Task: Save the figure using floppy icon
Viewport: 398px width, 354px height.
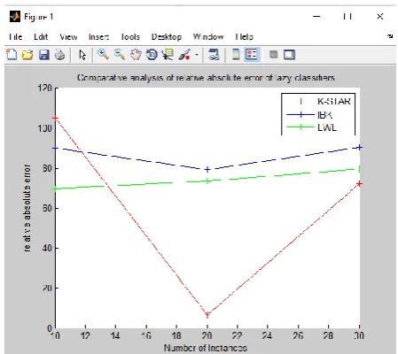Action: coord(44,55)
